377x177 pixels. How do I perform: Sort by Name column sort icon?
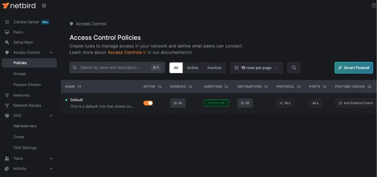79,87
